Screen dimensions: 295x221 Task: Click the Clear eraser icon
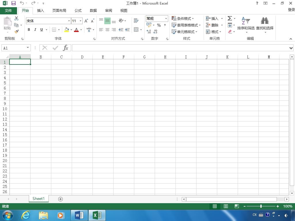(230, 32)
